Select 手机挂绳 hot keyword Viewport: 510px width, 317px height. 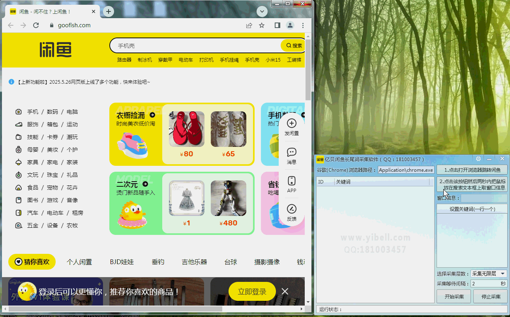[x=229, y=60]
